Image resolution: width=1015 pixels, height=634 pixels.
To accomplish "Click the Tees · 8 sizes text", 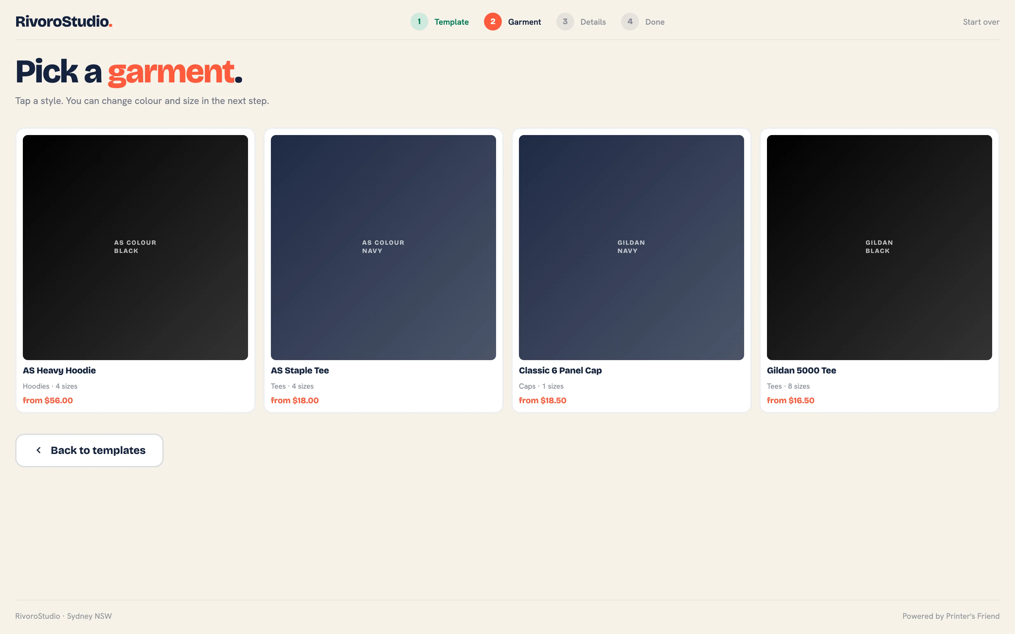I will pos(789,386).
